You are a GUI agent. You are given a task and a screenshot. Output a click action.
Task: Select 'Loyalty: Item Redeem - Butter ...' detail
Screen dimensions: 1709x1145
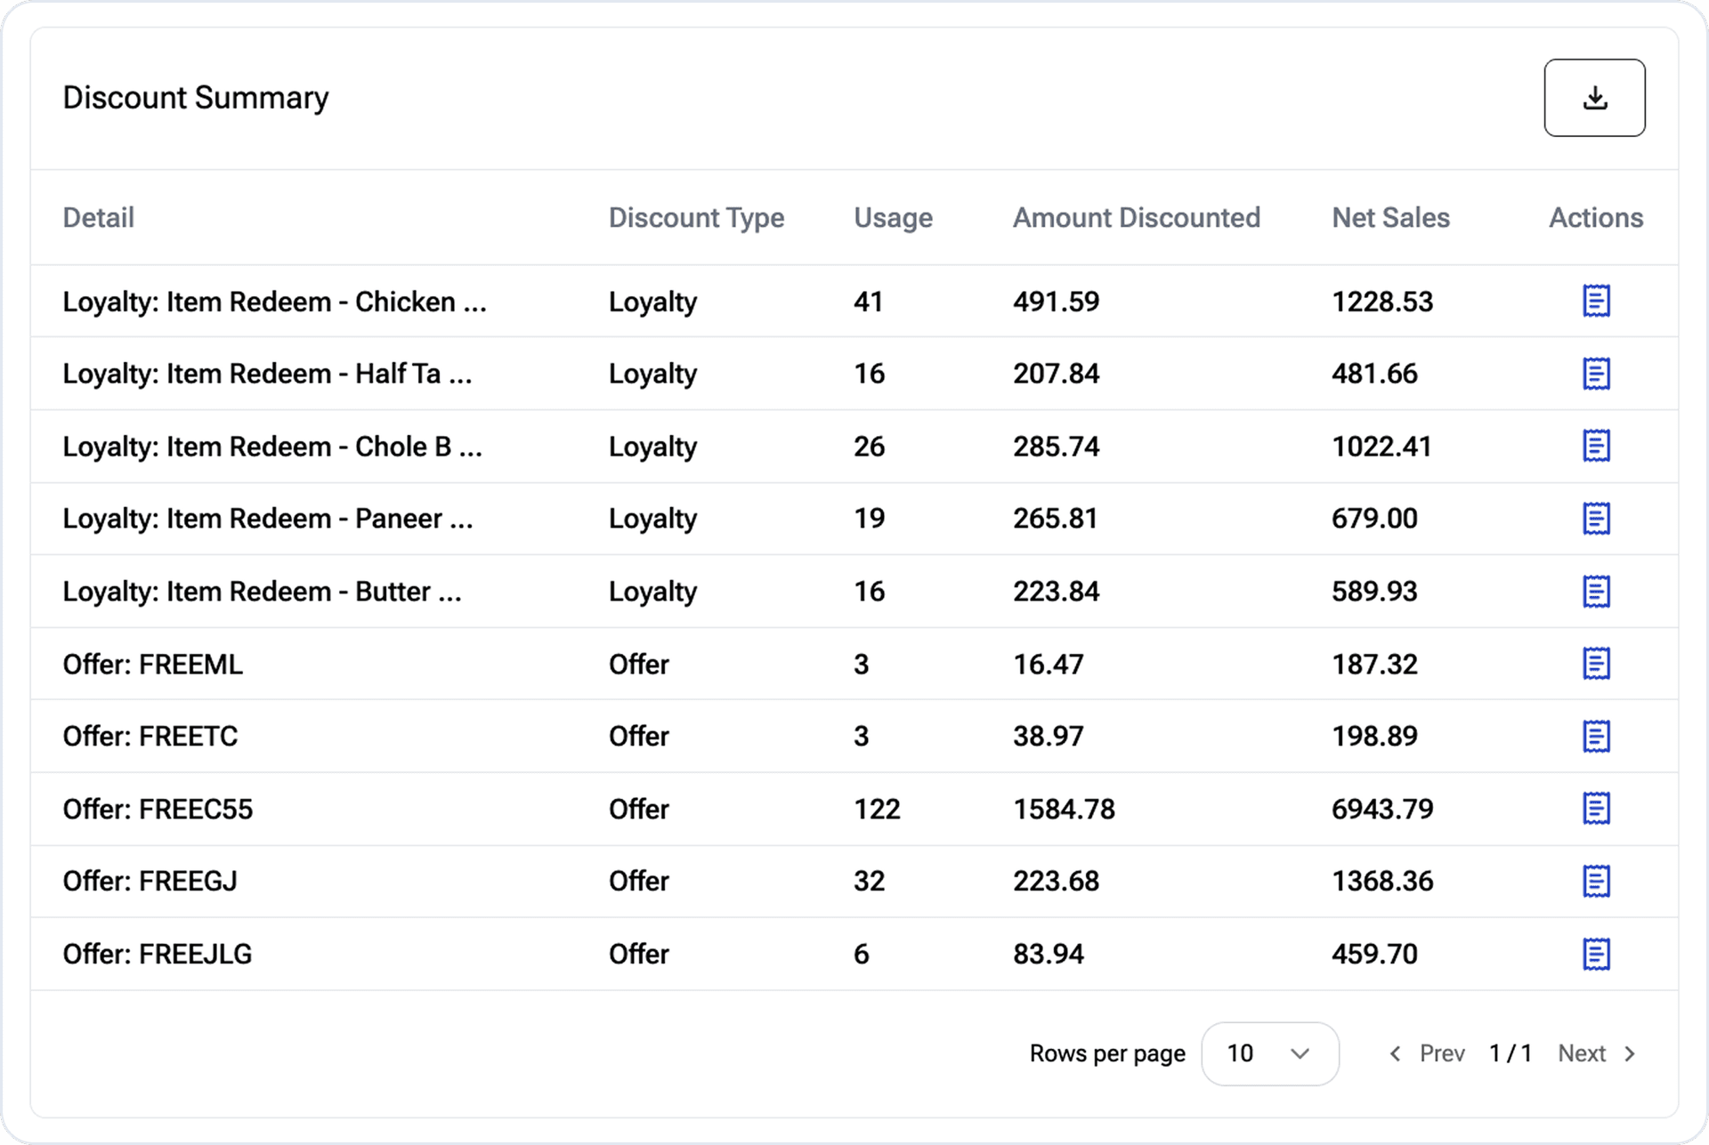point(262,592)
